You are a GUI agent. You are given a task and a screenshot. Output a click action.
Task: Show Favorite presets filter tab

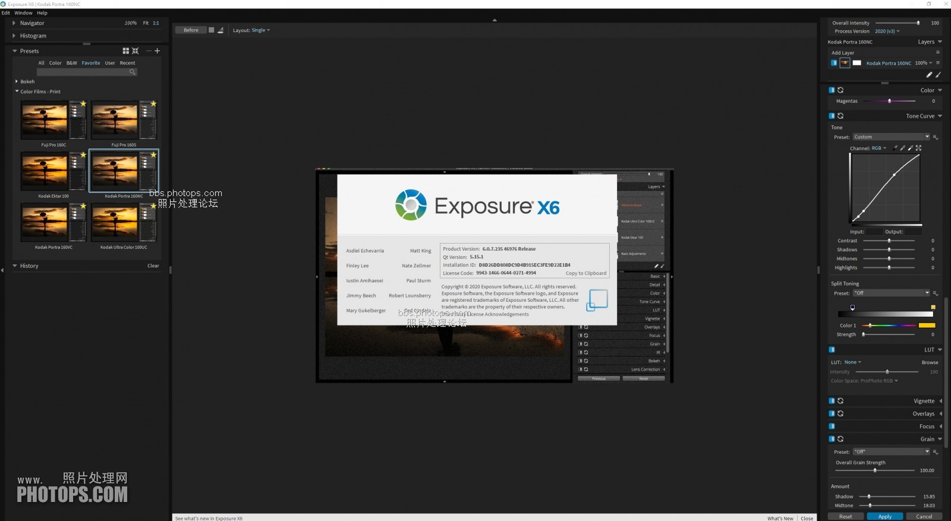pos(91,63)
